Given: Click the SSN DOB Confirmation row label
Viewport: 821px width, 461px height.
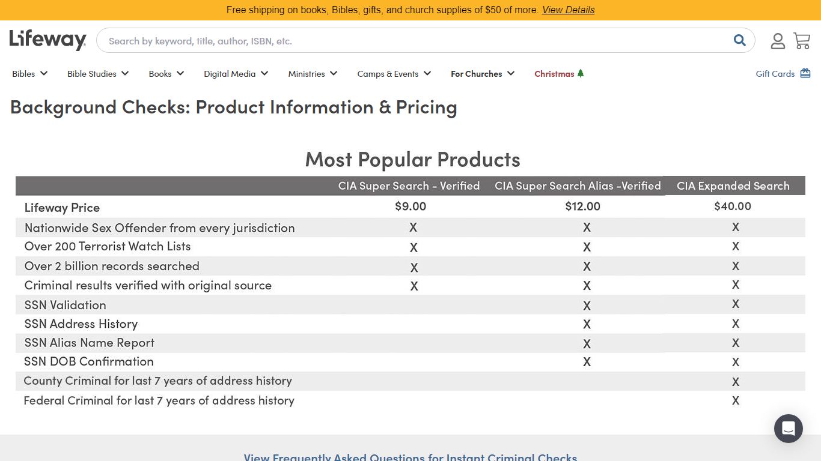Looking at the screenshot, I should click(x=89, y=361).
